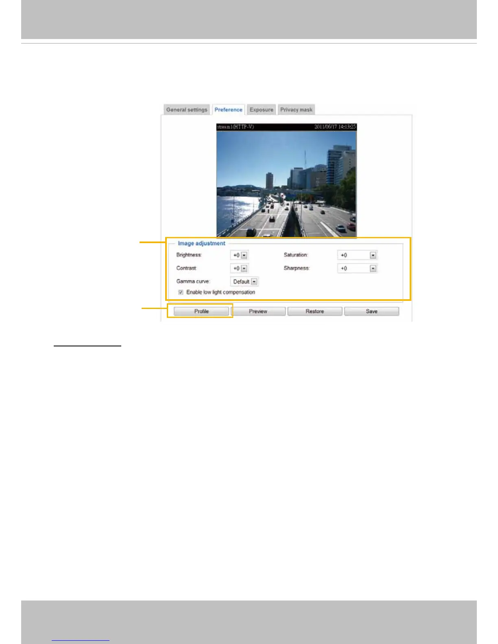Click the Preview button
Image resolution: width=498 pixels, height=644 pixels.
pos(258,311)
